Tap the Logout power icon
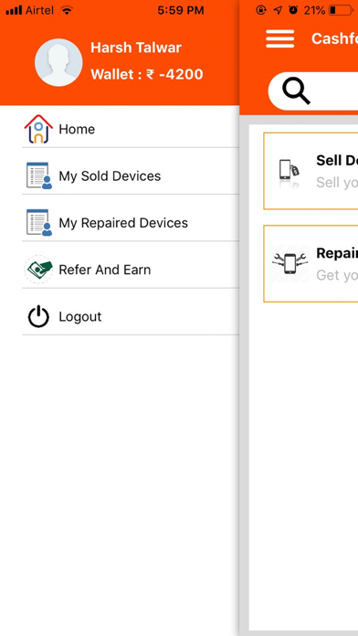 (x=38, y=317)
